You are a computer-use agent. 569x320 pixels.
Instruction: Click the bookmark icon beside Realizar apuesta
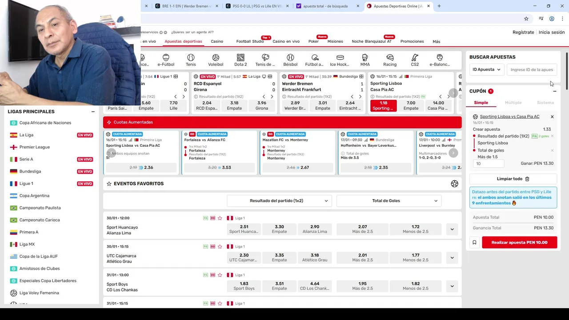[474, 242]
